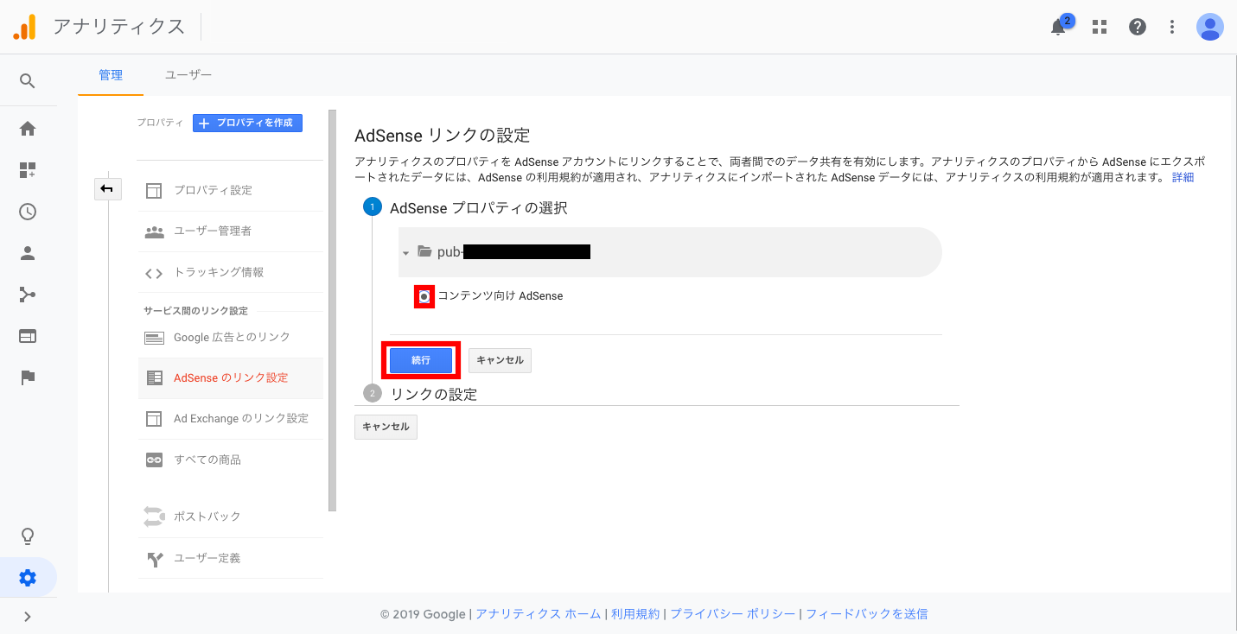Click the Google 広告とのリンク icon
1237x634 pixels.
154,338
